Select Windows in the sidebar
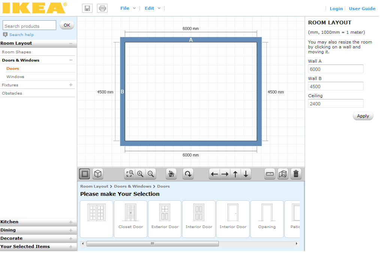This screenshot has width=380, height=254. point(15,77)
